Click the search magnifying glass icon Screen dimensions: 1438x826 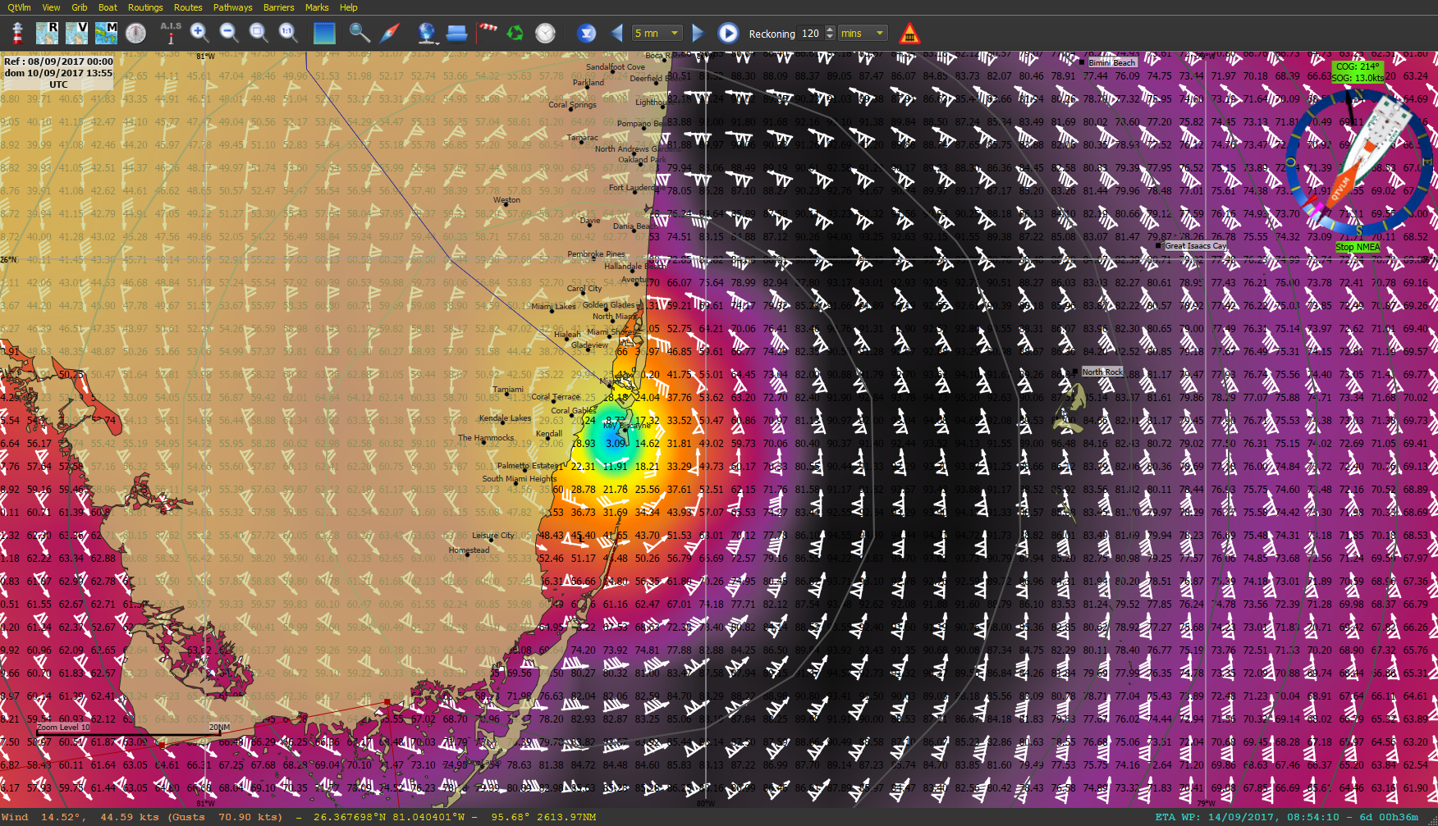(359, 33)
